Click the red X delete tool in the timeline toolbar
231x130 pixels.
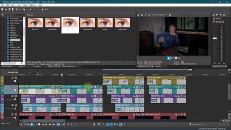click(x=76, y=124)
